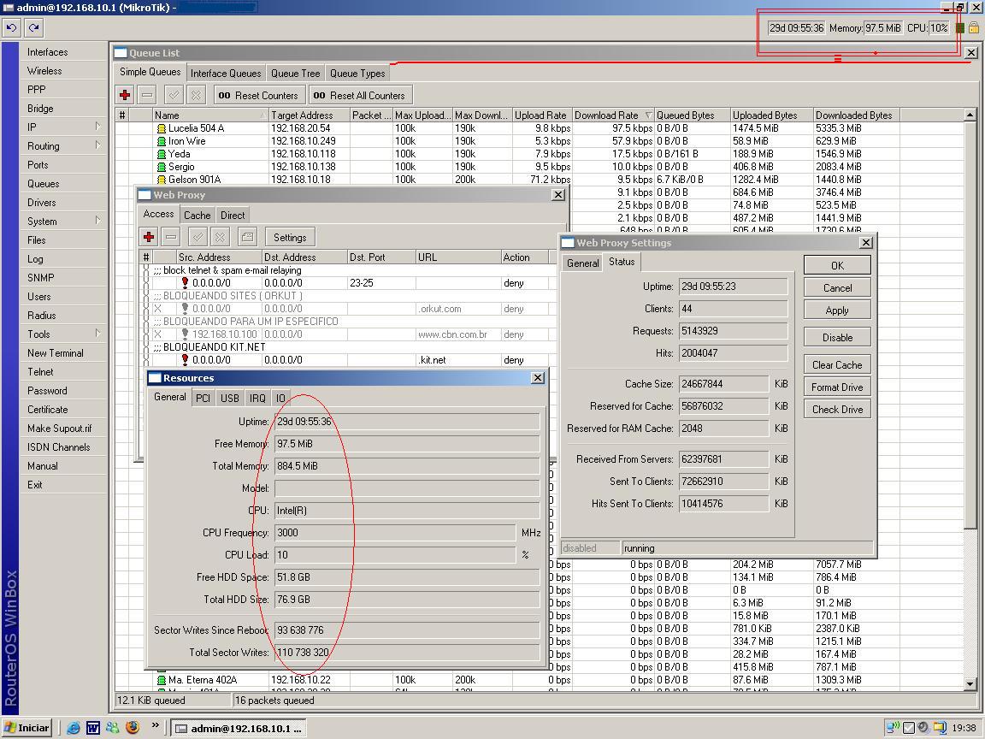Click the Redo arrow in WinBox toolbar
Screen dimensions: 985x739
33,27
